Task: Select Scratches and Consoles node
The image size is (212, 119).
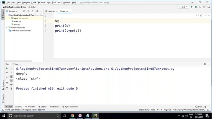Action: click(x=21, y=31)
